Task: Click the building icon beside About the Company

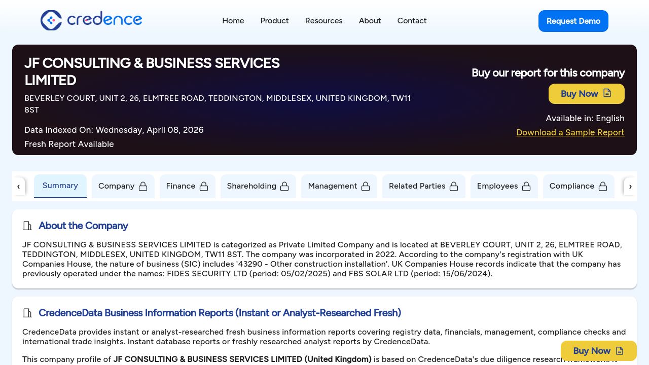Action: [x=27, y=226]
